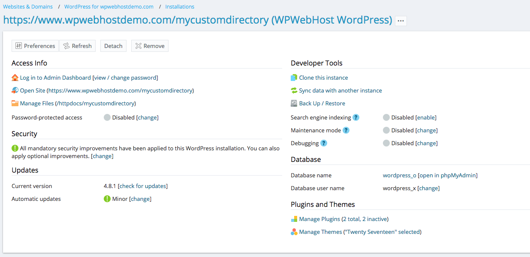Click the Database user name label
Viewport: 530px width, 257px height.
click(317, 188)
